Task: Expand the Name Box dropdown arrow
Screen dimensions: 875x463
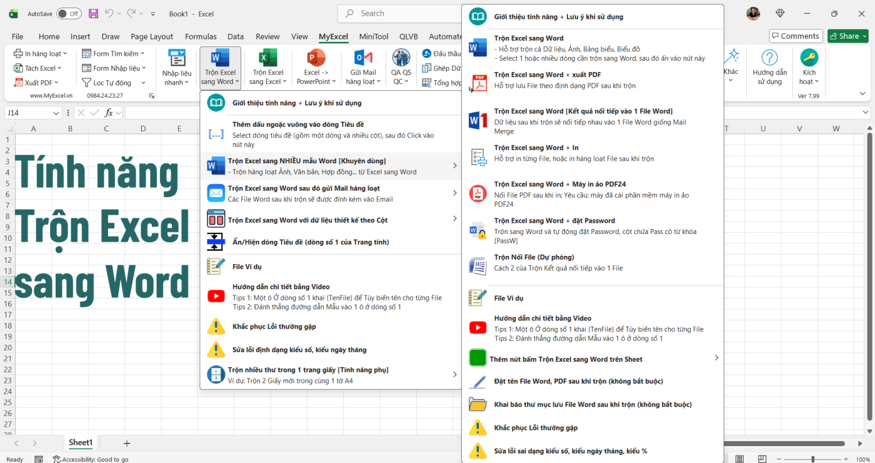Action: point(56,113)
